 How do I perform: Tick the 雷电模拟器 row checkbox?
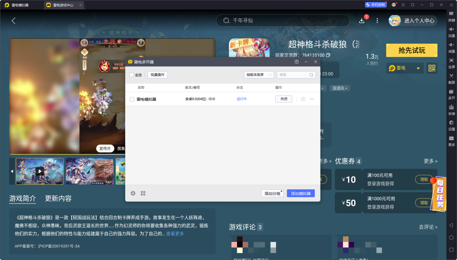tap(132, 99)
